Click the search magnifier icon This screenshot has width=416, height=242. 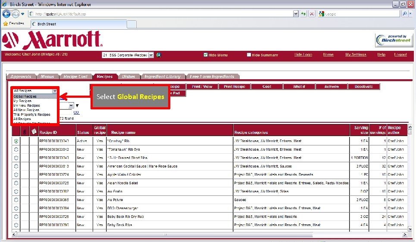[405, 14]
